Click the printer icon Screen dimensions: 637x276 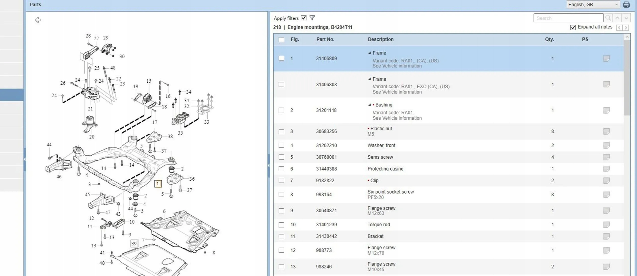626,5
